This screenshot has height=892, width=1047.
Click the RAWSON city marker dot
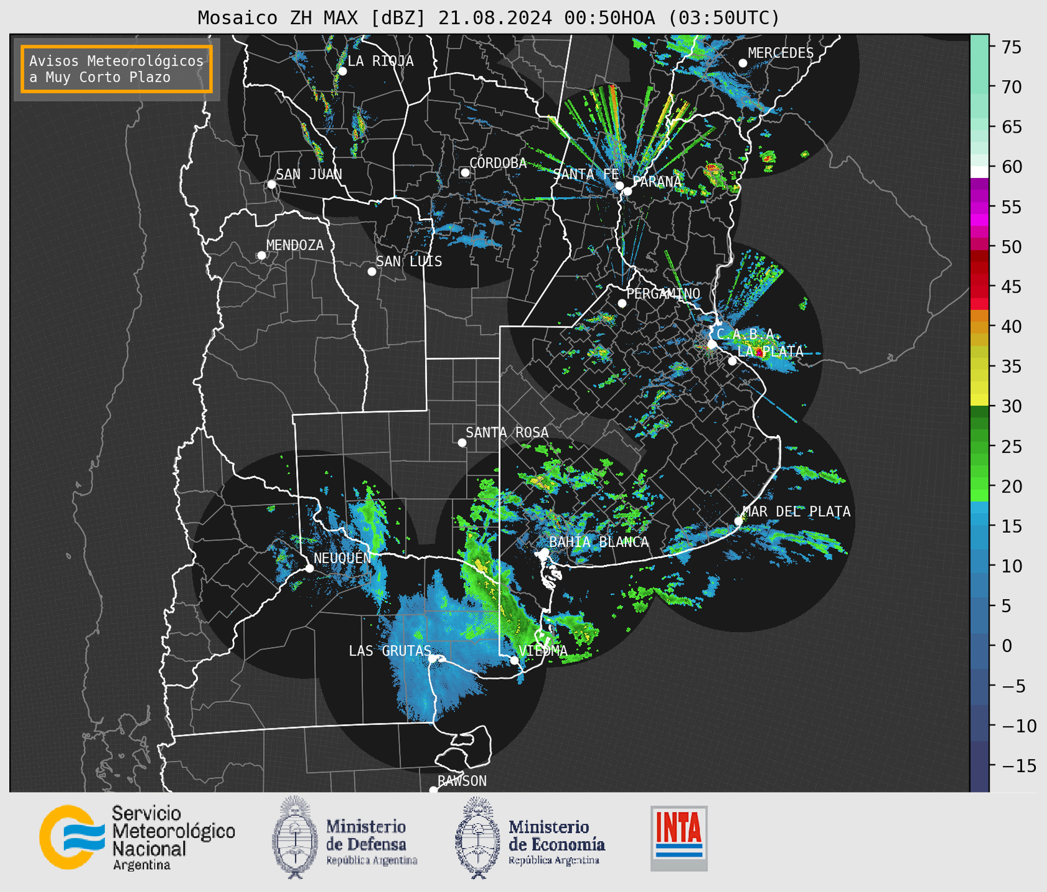point(433,790)
